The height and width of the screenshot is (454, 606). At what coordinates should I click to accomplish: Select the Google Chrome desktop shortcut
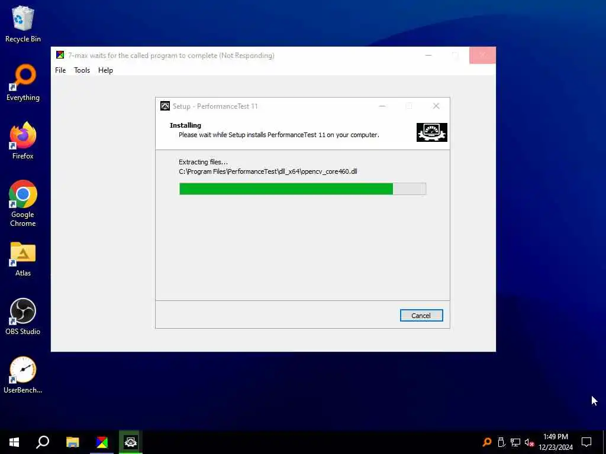point(23,204)
